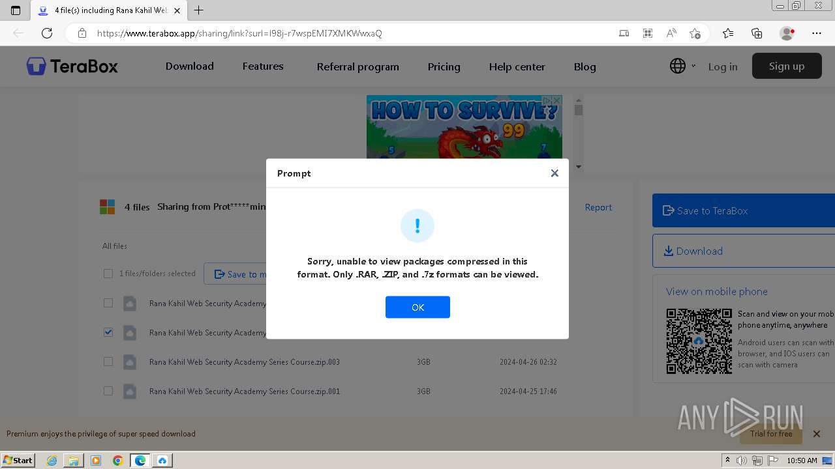
Task: Open Chrome from the taskbar
Action: (x=118, y=461)
